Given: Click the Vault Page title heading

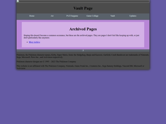Looking at the screenshot, I should [83, 8].
